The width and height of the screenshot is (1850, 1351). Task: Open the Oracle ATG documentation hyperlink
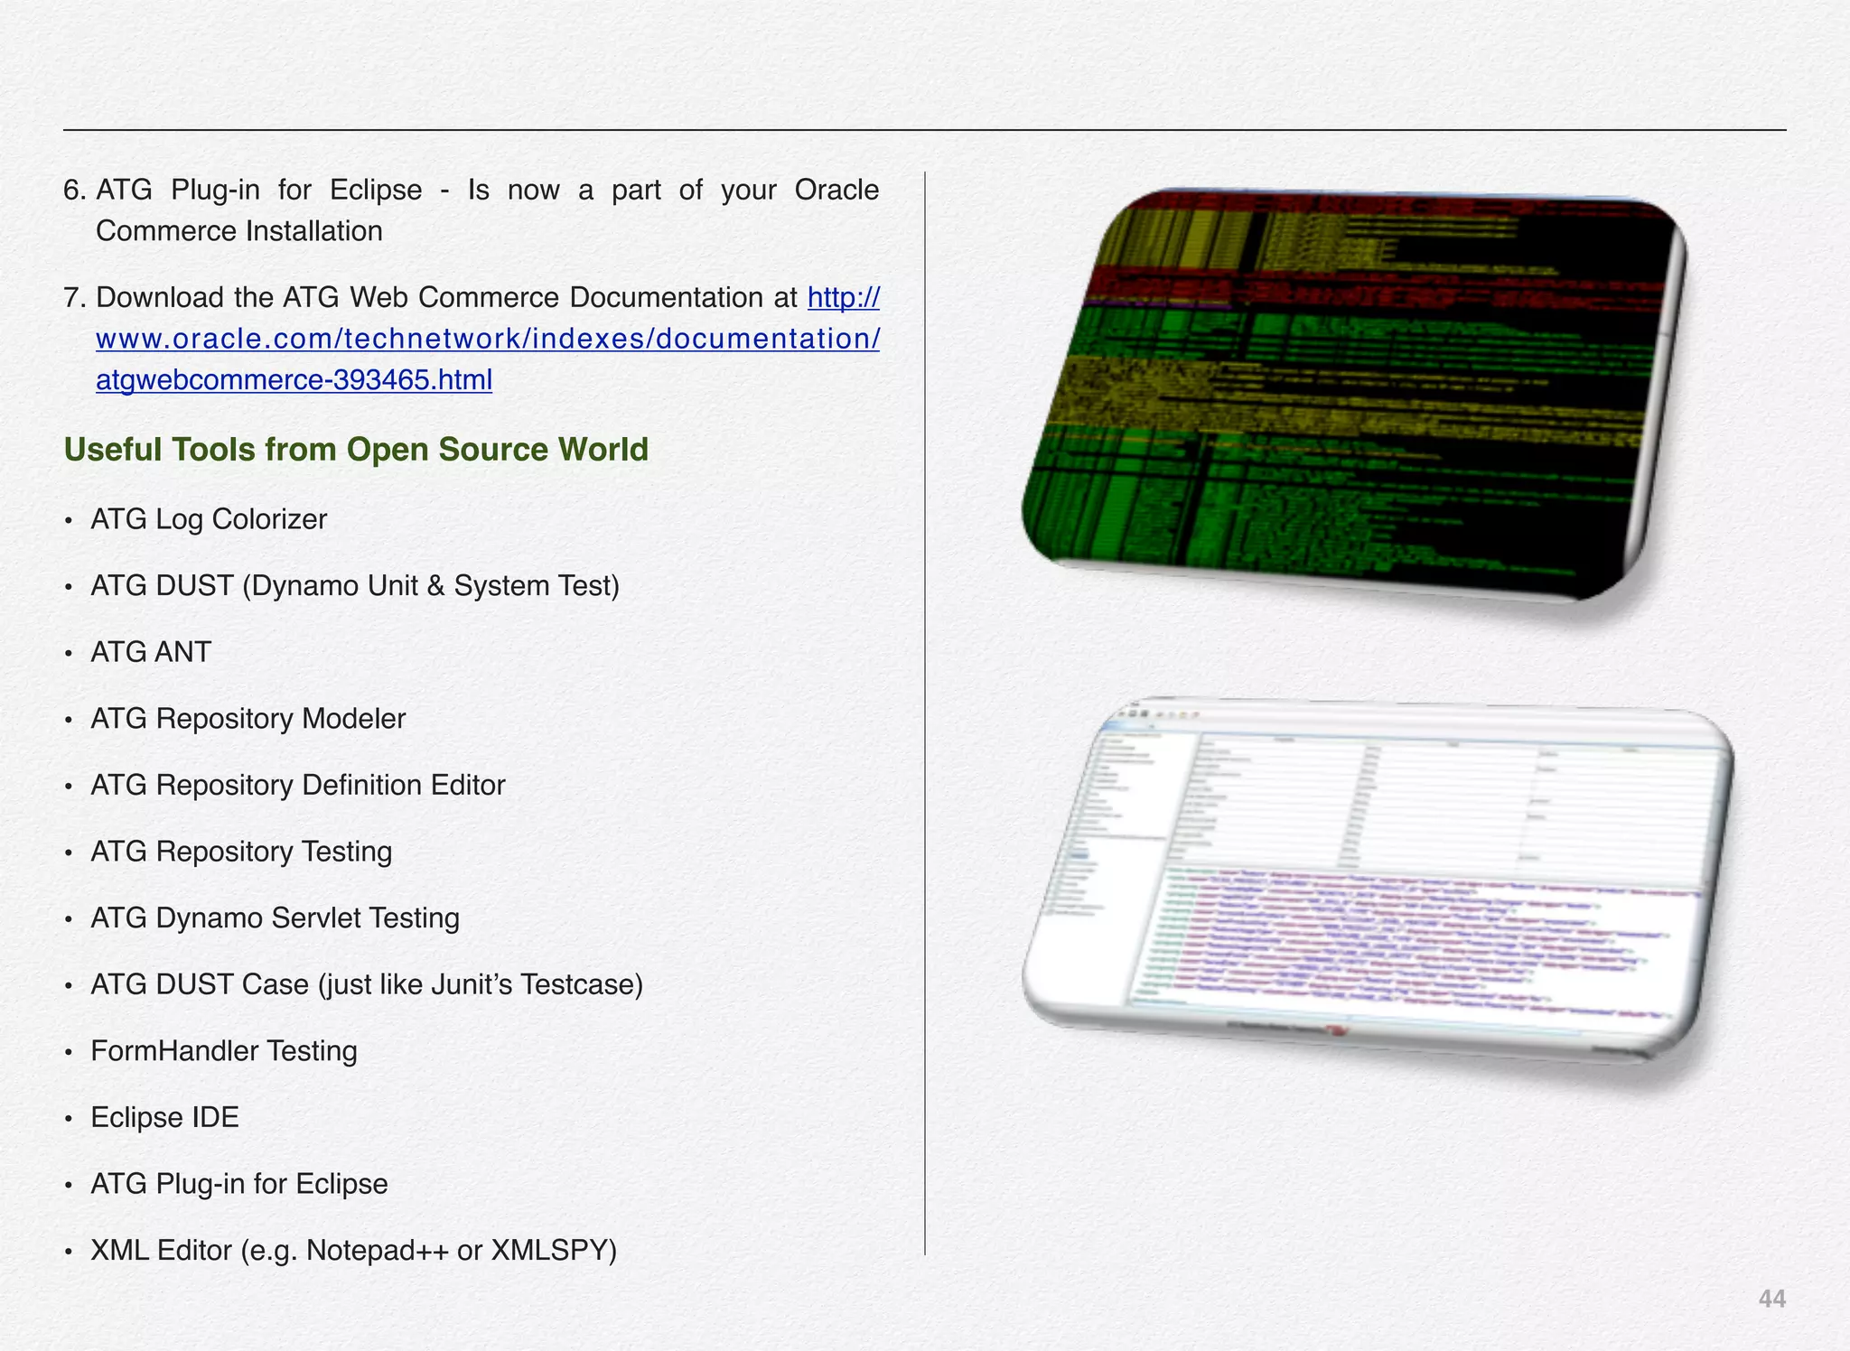coord(488,339)
